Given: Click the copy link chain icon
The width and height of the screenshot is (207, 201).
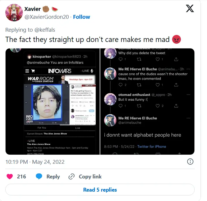Looking at the screenshot, I should pos(72,176).
